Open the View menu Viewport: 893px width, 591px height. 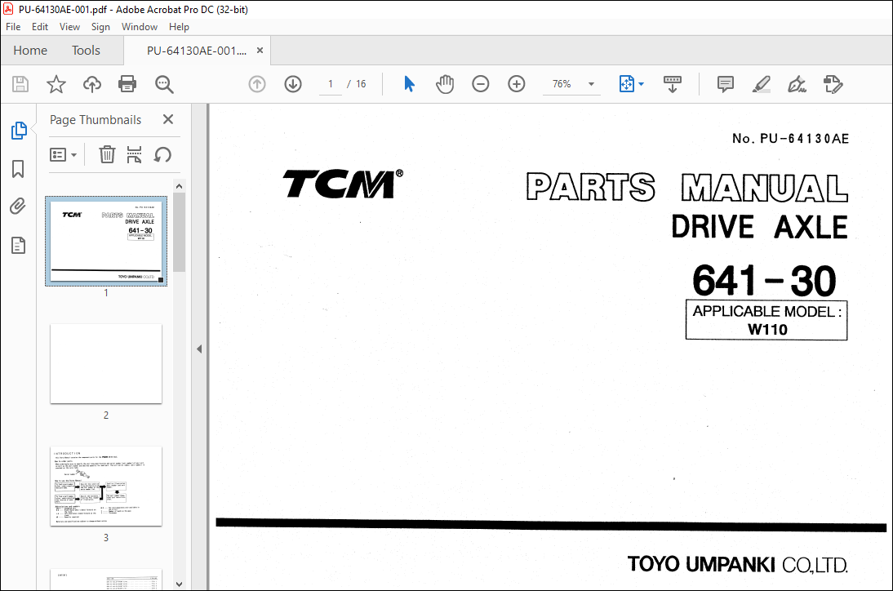(x=69, y=27)
